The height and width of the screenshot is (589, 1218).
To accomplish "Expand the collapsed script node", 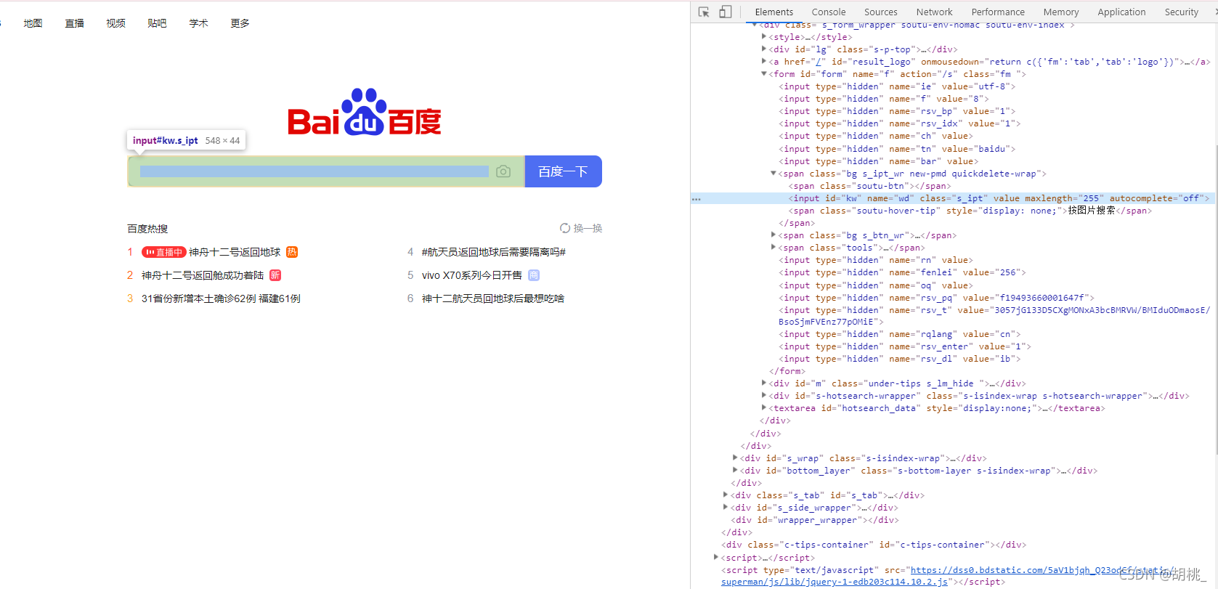I will tap(716, 557).
